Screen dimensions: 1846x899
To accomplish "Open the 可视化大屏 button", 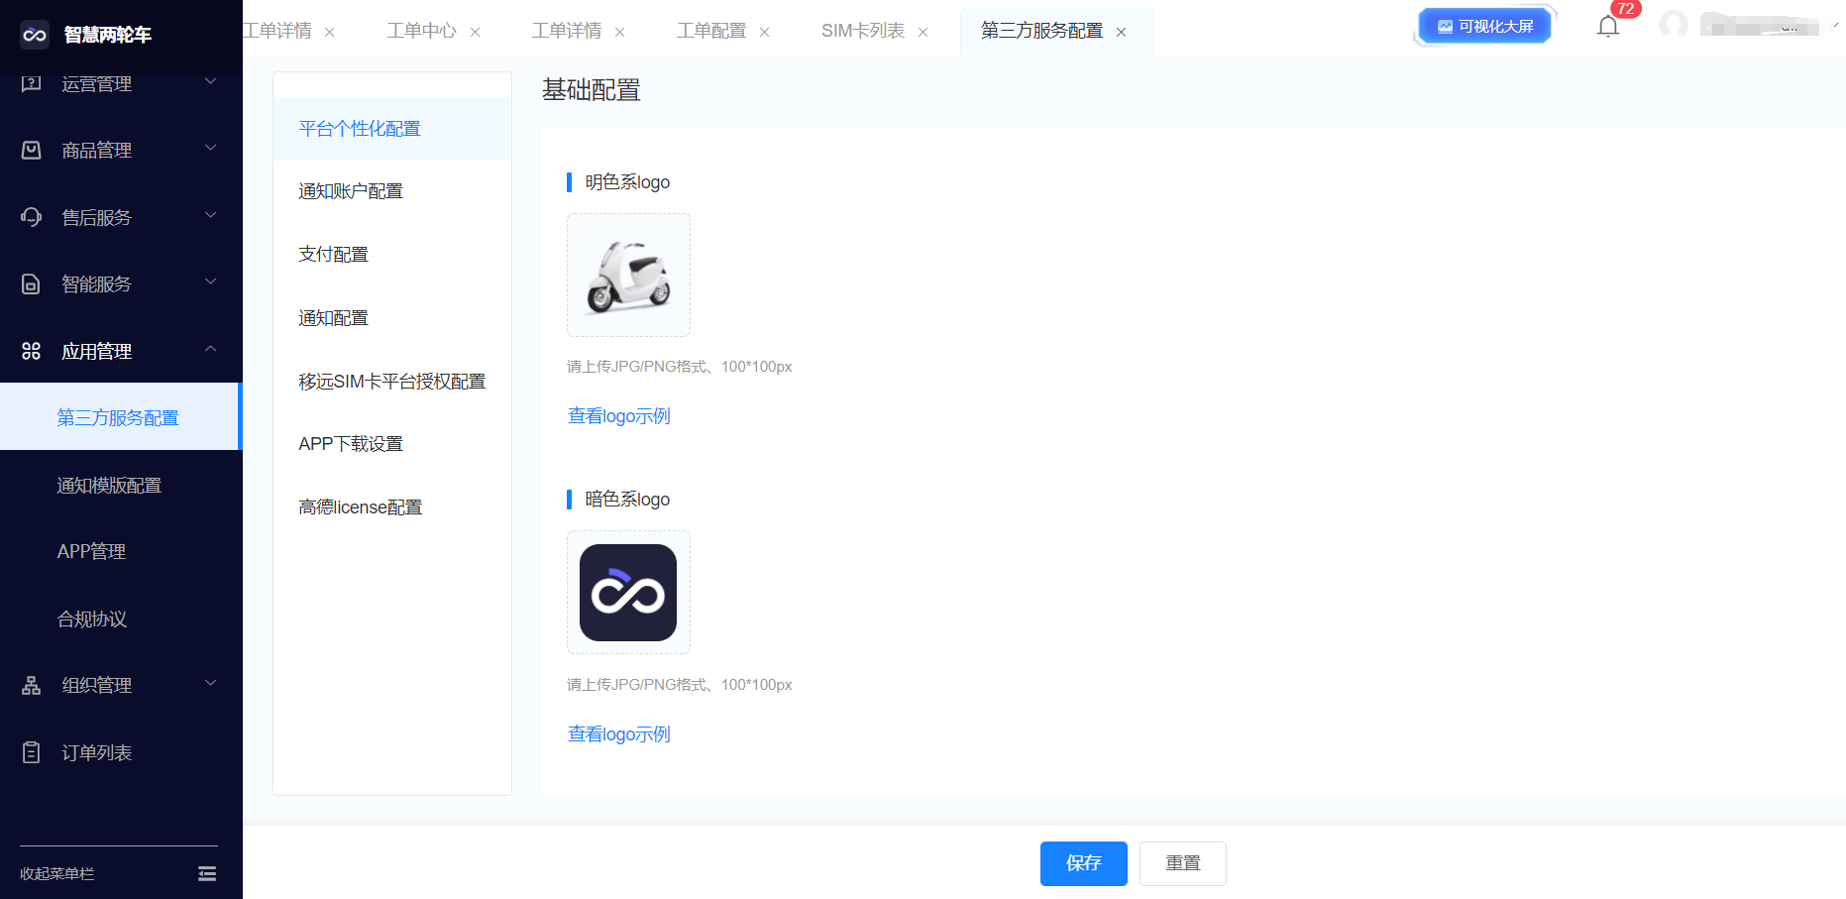I will (x=1484, y=27).
